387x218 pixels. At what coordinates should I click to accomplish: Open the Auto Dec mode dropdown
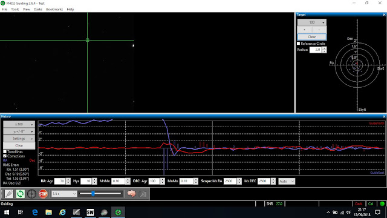point(287,181)
